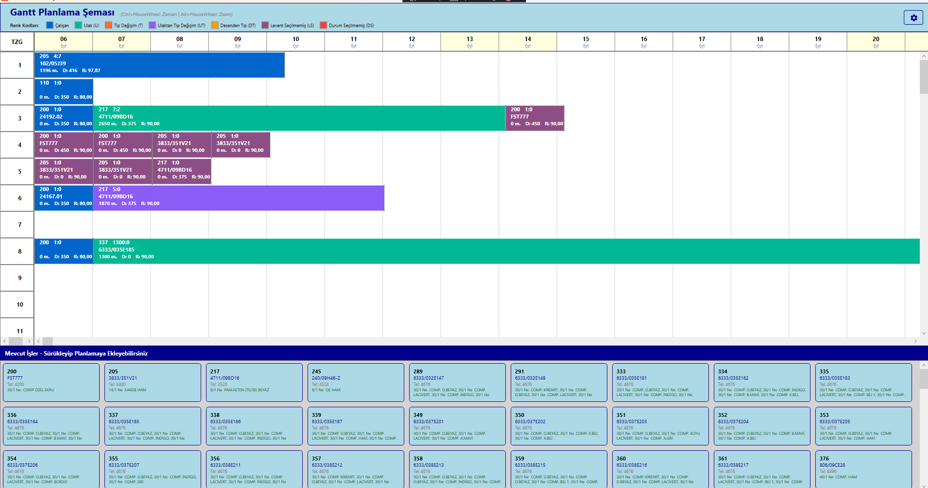Select purple task 217 5:0 in row 6

(x=238, y=198)
